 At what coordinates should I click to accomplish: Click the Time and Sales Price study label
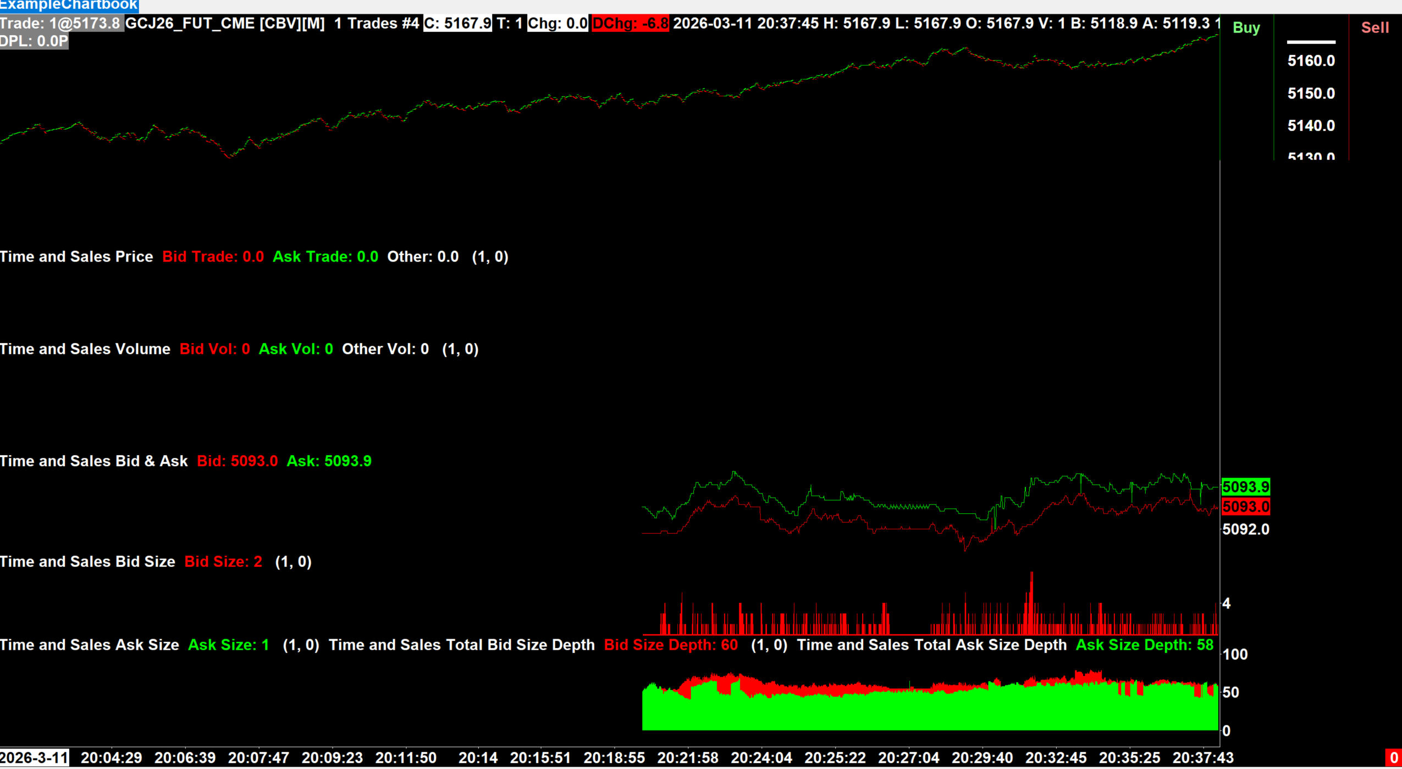pyautogui.click(x=76, y=257)
